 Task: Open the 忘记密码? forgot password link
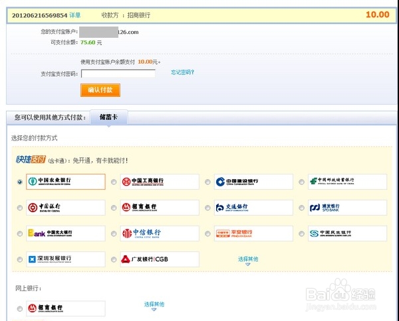[x=182, y=72]
